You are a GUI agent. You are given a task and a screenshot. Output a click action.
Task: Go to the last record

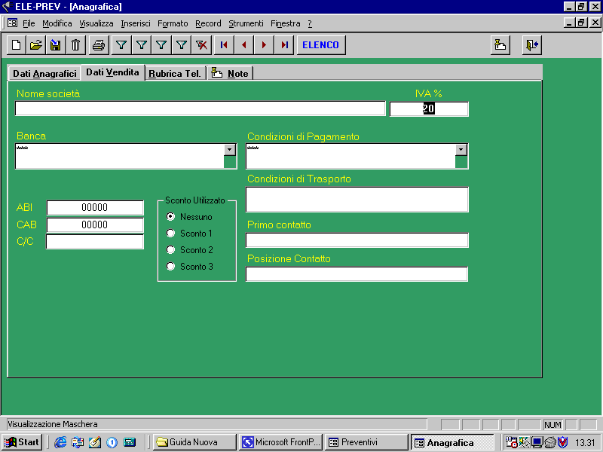pyautogui.click(x=284, y=45)
